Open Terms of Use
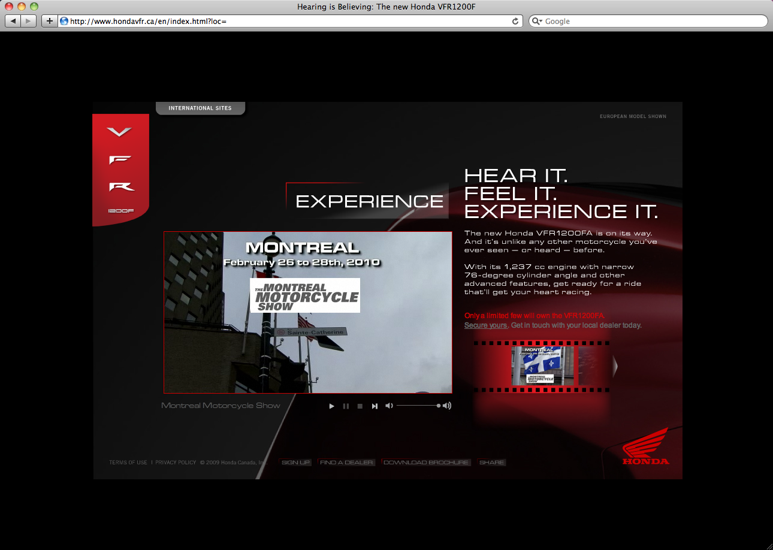773x550 pixels. [x=128, y=463]
